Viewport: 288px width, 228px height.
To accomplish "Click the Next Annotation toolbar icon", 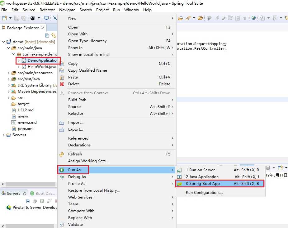I will pyautogui.click(x=262, y=18).
